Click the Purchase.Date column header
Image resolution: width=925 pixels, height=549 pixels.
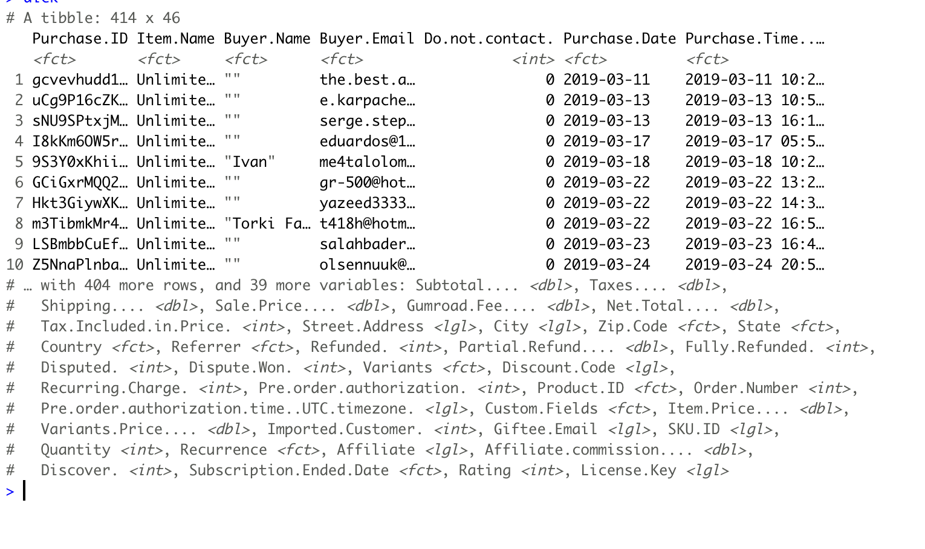pos(620,39)
